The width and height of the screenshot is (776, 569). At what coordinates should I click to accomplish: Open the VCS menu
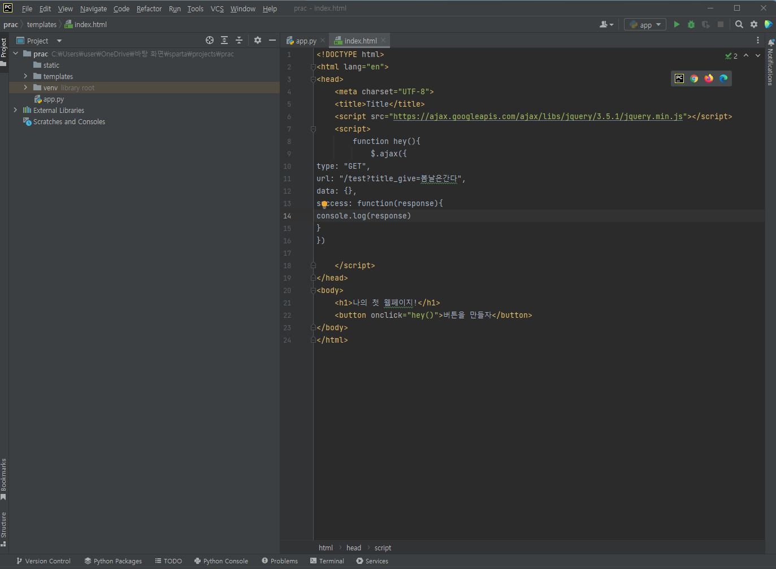[217, 8]
